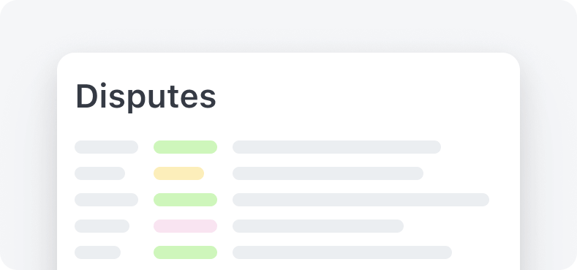Select the pink status pill in fourth row

coord(185,226)
